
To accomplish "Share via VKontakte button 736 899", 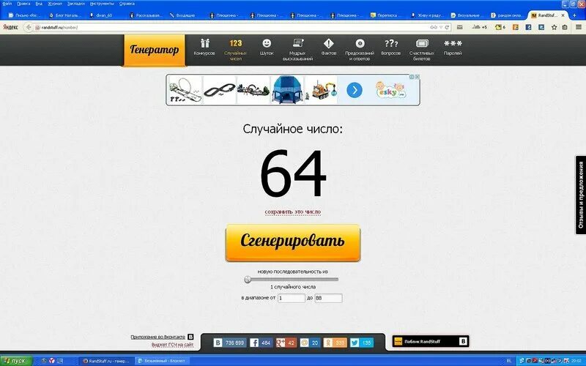I will 230,343.
